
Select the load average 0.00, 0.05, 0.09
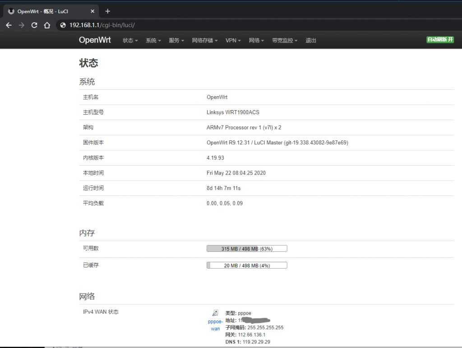tap(225, 203)
